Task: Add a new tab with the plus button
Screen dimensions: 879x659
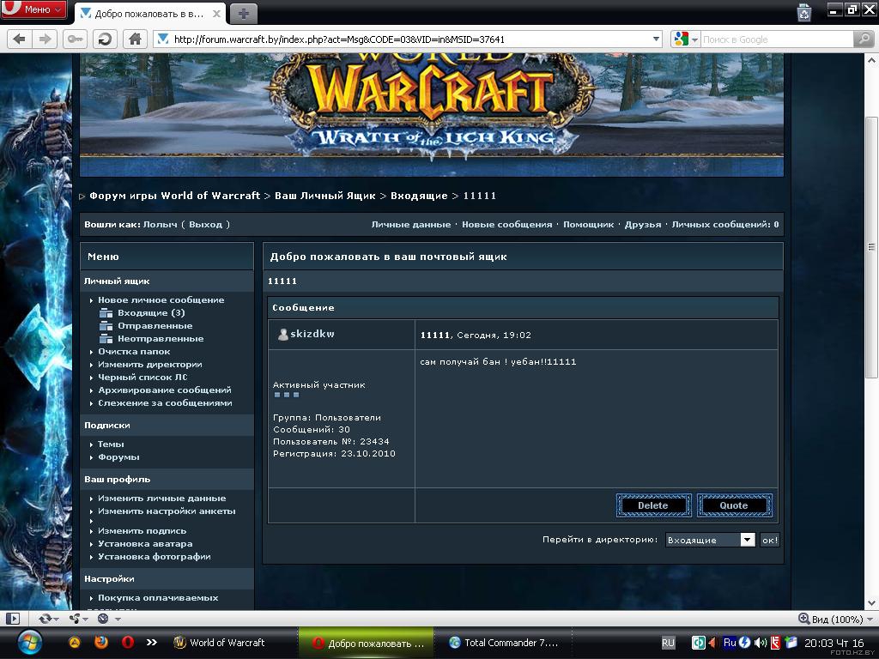Action: [243, 14]
